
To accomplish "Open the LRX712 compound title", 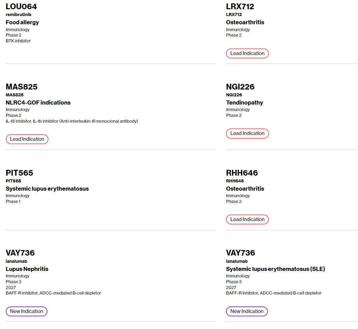I will (240, 6).
